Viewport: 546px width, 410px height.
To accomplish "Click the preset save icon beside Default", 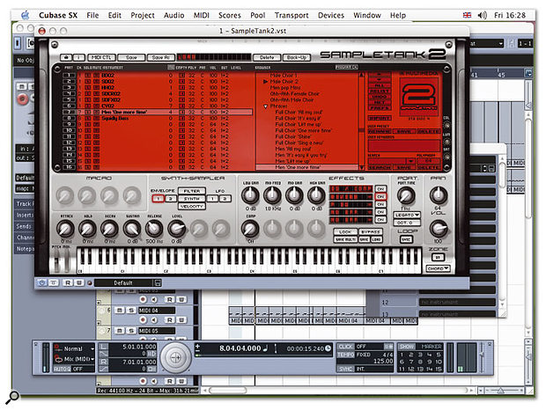I will [158, 282].
